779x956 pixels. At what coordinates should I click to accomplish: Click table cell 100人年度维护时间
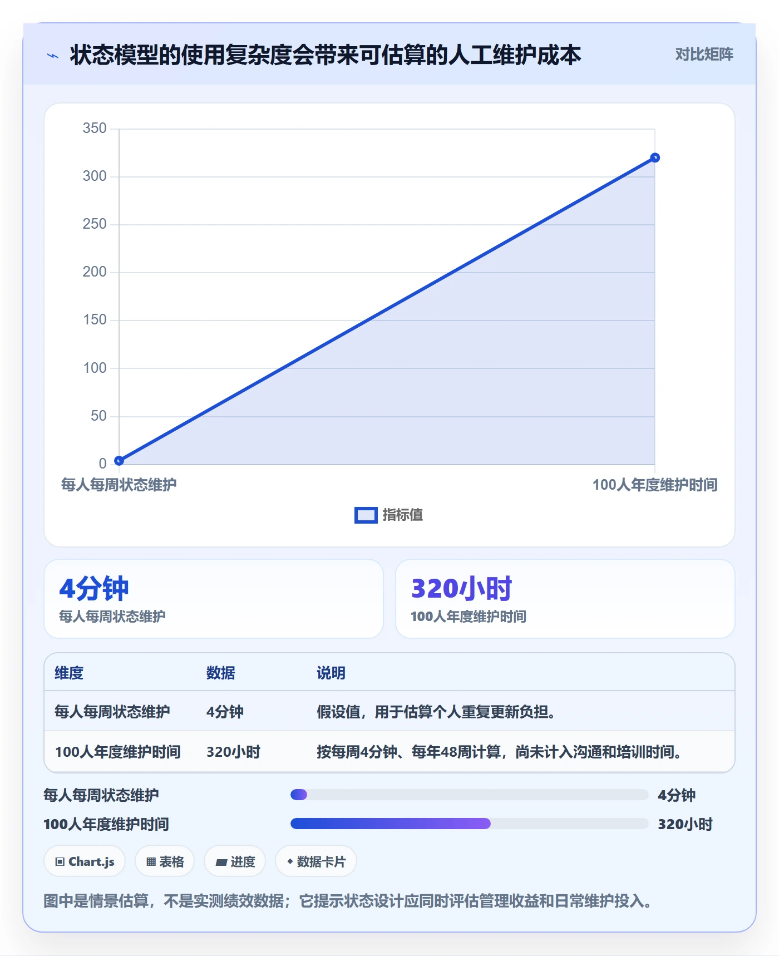[118, 752]
